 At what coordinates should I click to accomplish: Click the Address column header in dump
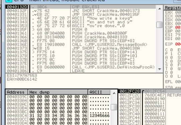(x=16, y=92)
